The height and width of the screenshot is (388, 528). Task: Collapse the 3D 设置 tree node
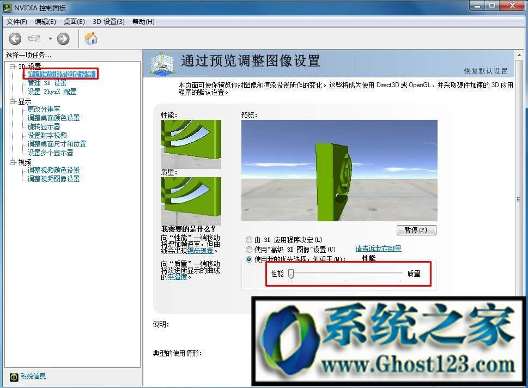(13, 66)
